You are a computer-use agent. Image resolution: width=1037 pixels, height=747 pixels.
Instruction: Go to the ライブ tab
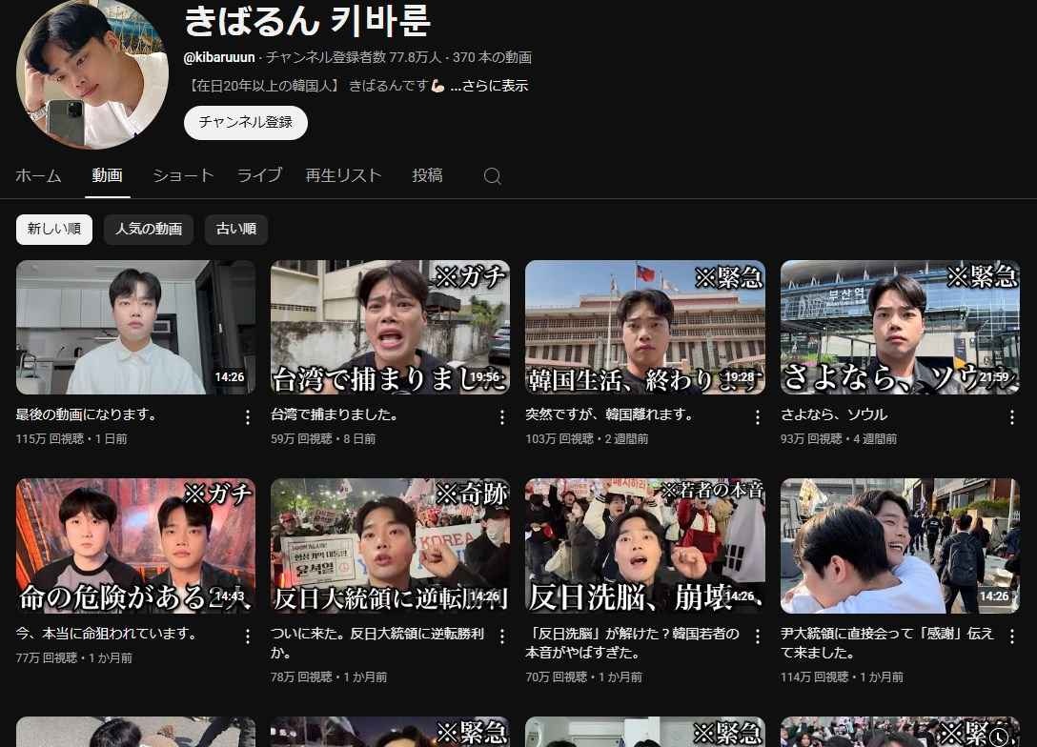tap(259, 175)
